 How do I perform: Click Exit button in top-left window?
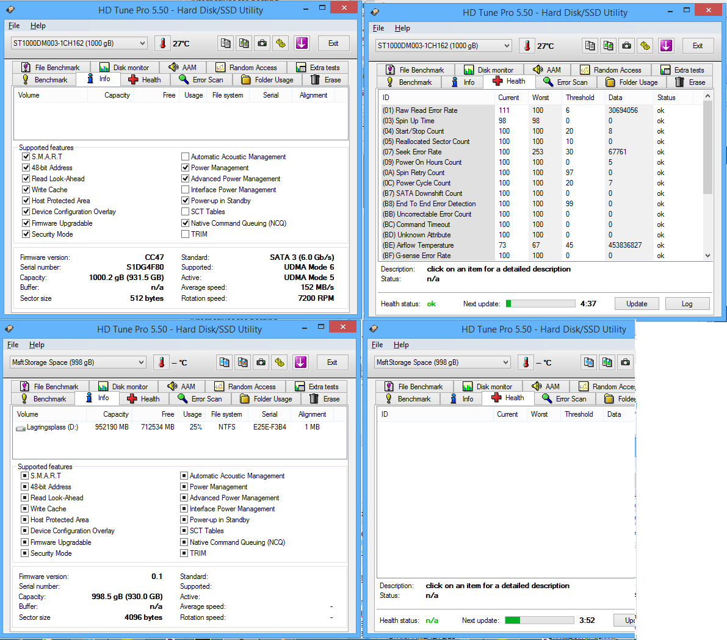click(333, 43)
